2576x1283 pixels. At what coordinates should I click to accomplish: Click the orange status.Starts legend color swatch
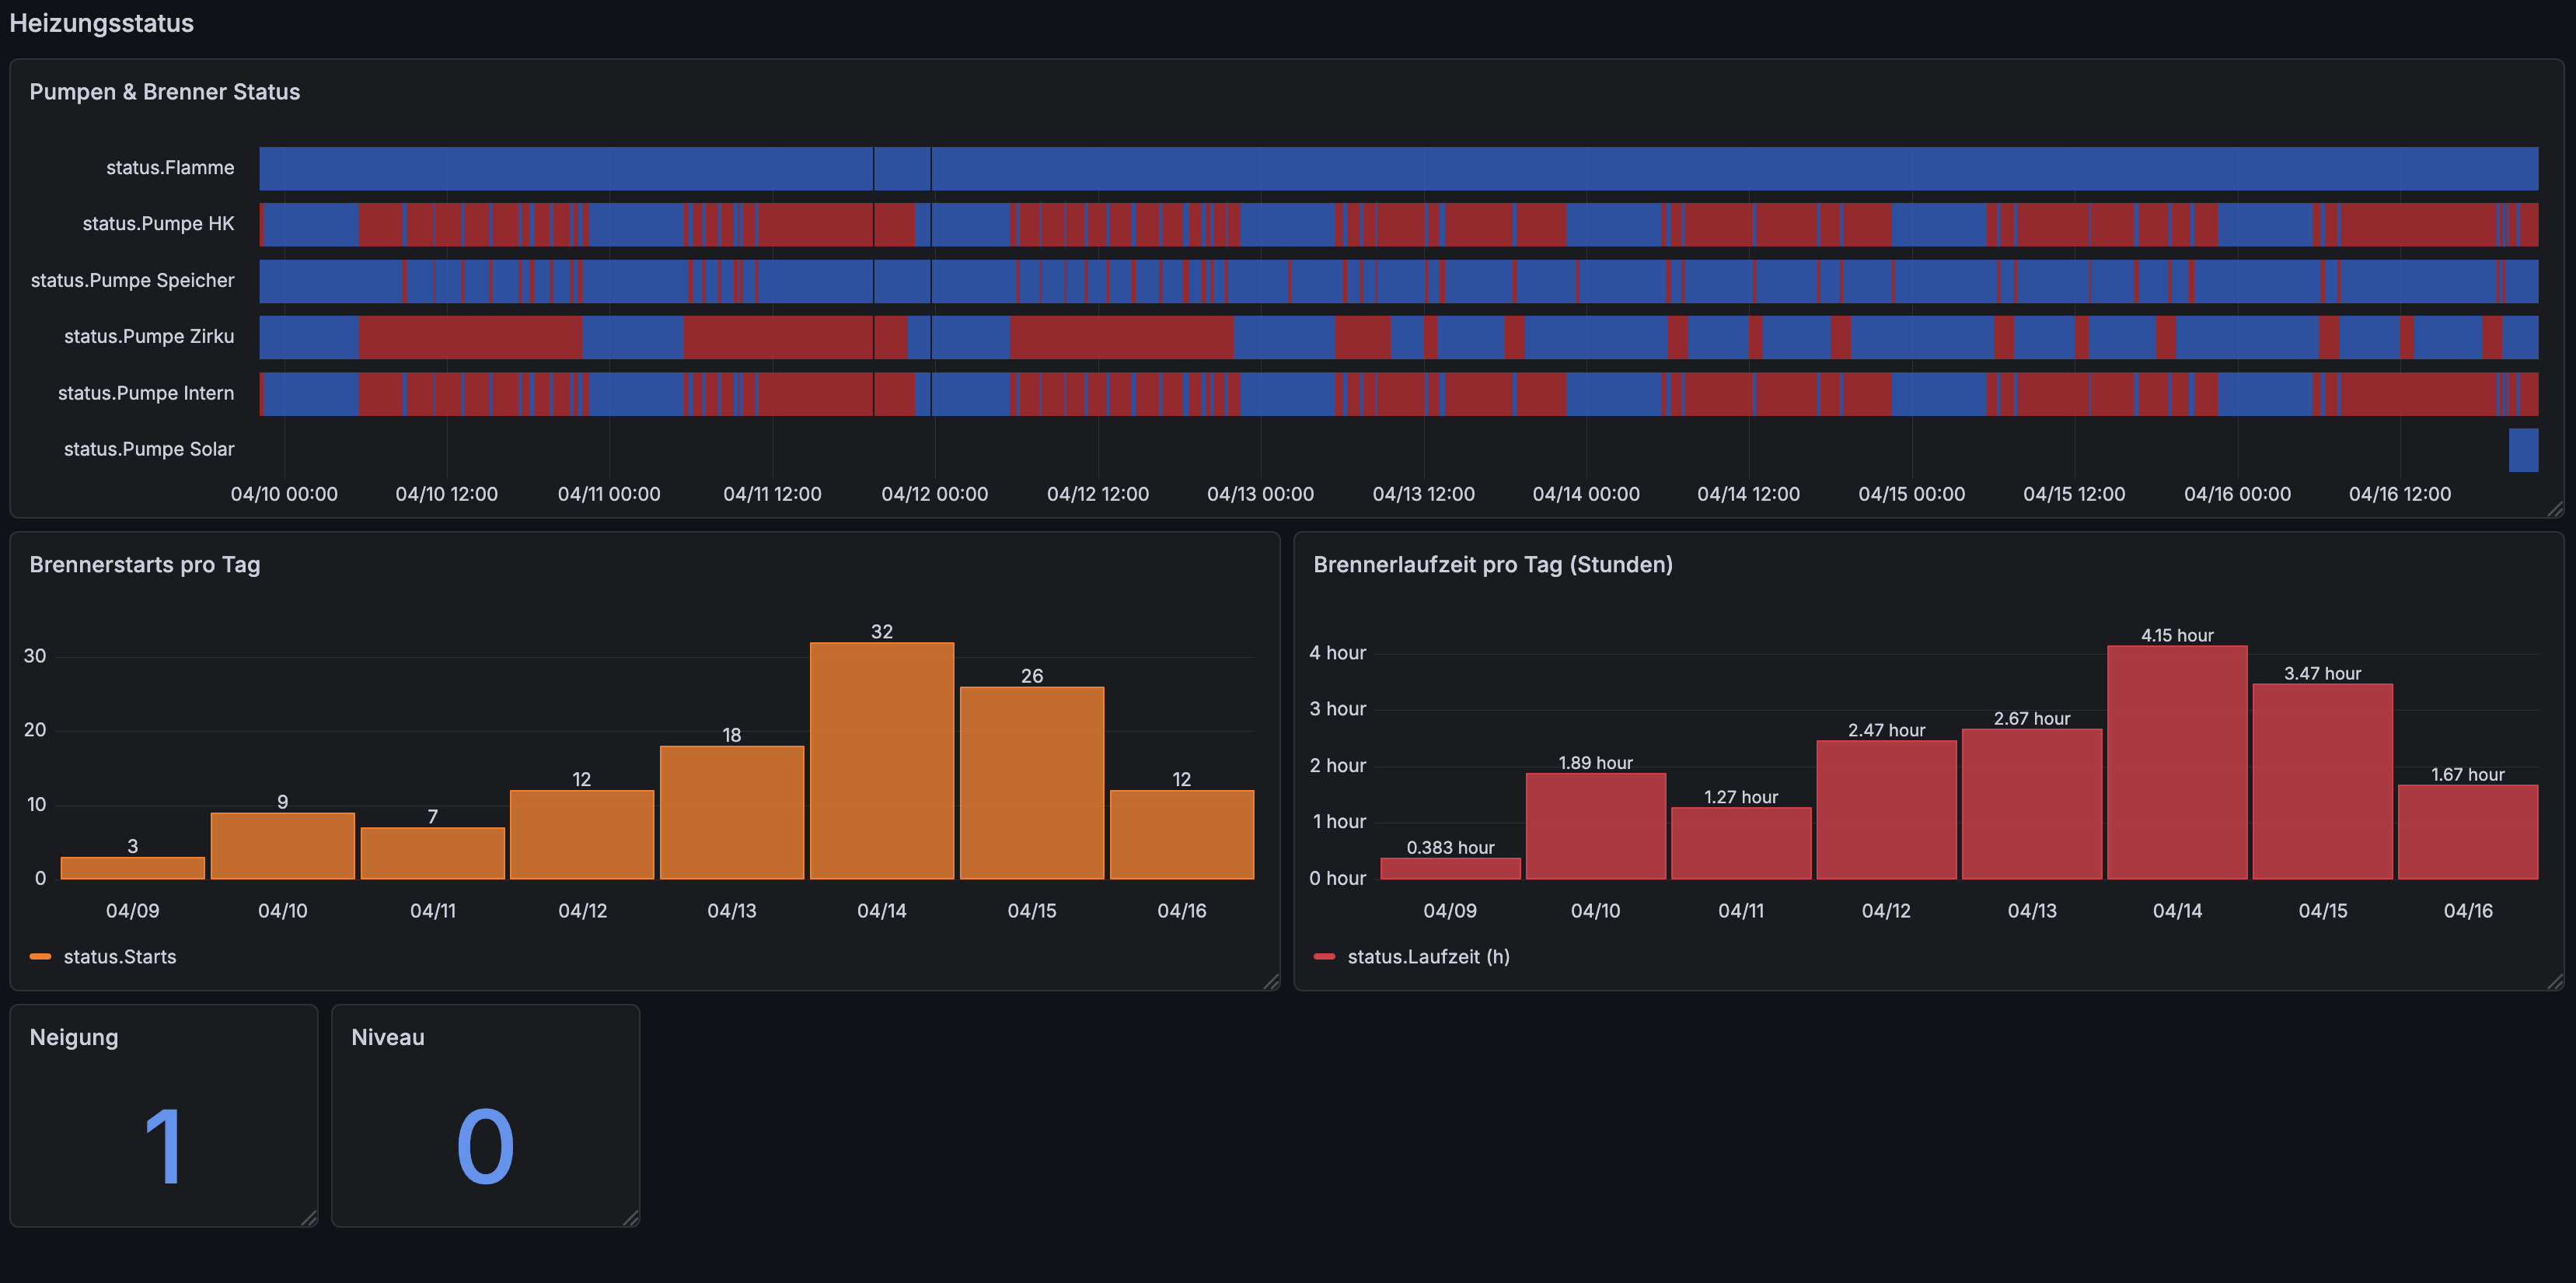coord(40,957)
